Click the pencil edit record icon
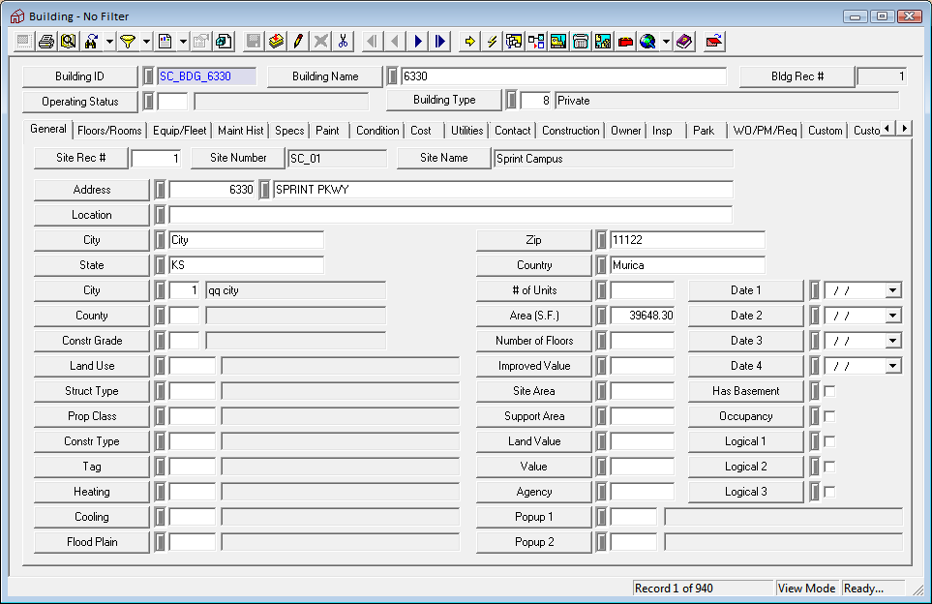The height and width of the screenshot is (604, 932). point(298,42)
